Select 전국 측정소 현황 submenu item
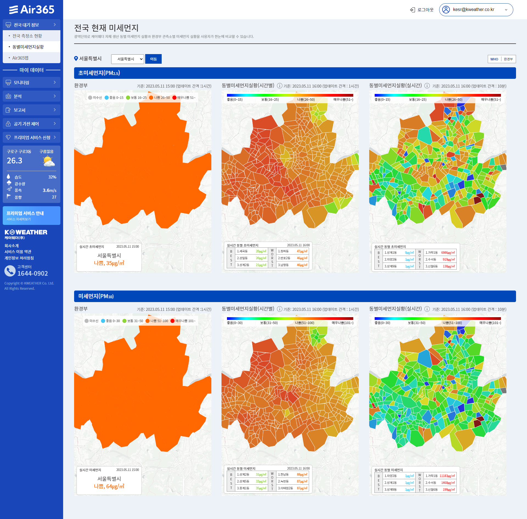This screenshot has width=527, height=519. coord(32,36)
